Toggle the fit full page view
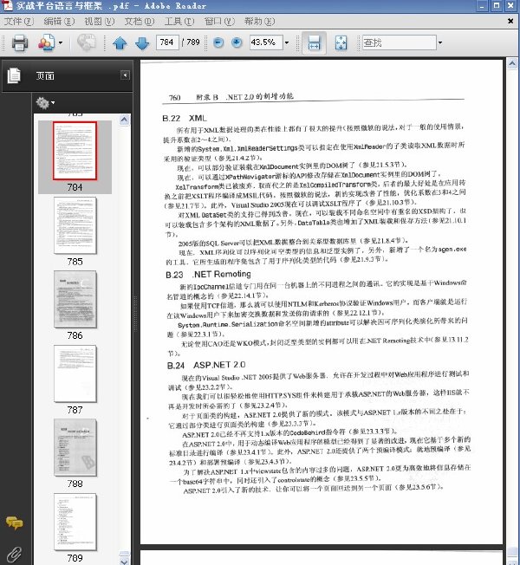The width and height of the screenshot is (520, 565). pyautogui.click(x=341, y=42)
